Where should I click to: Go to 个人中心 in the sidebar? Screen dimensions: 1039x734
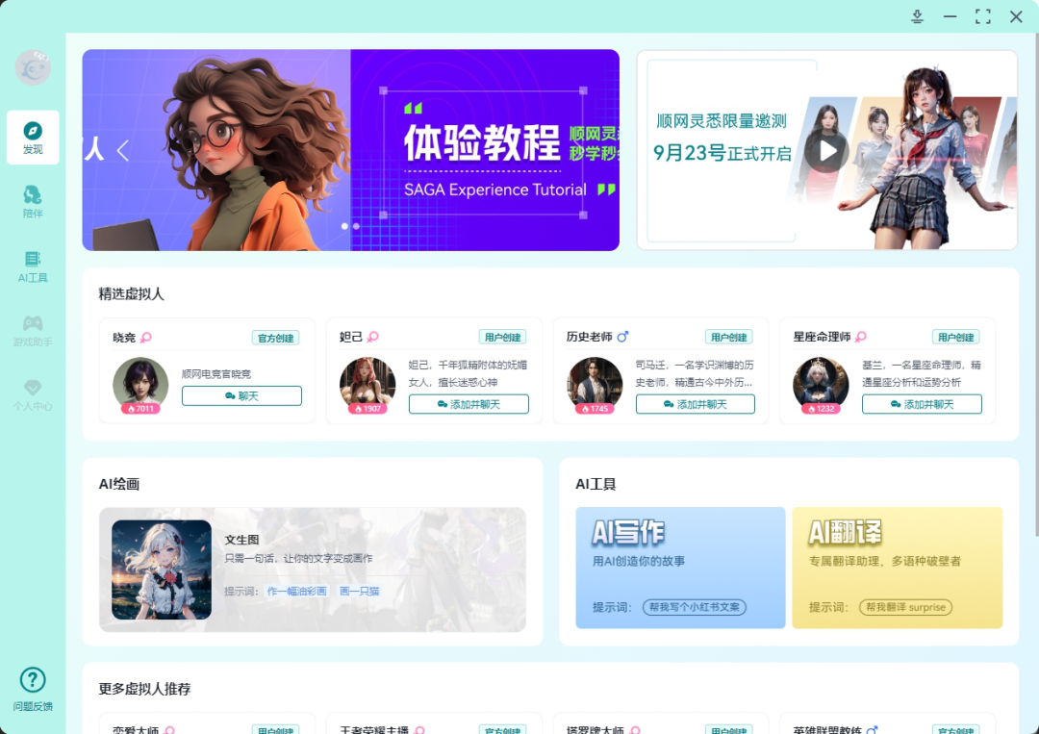click(33, 394)
